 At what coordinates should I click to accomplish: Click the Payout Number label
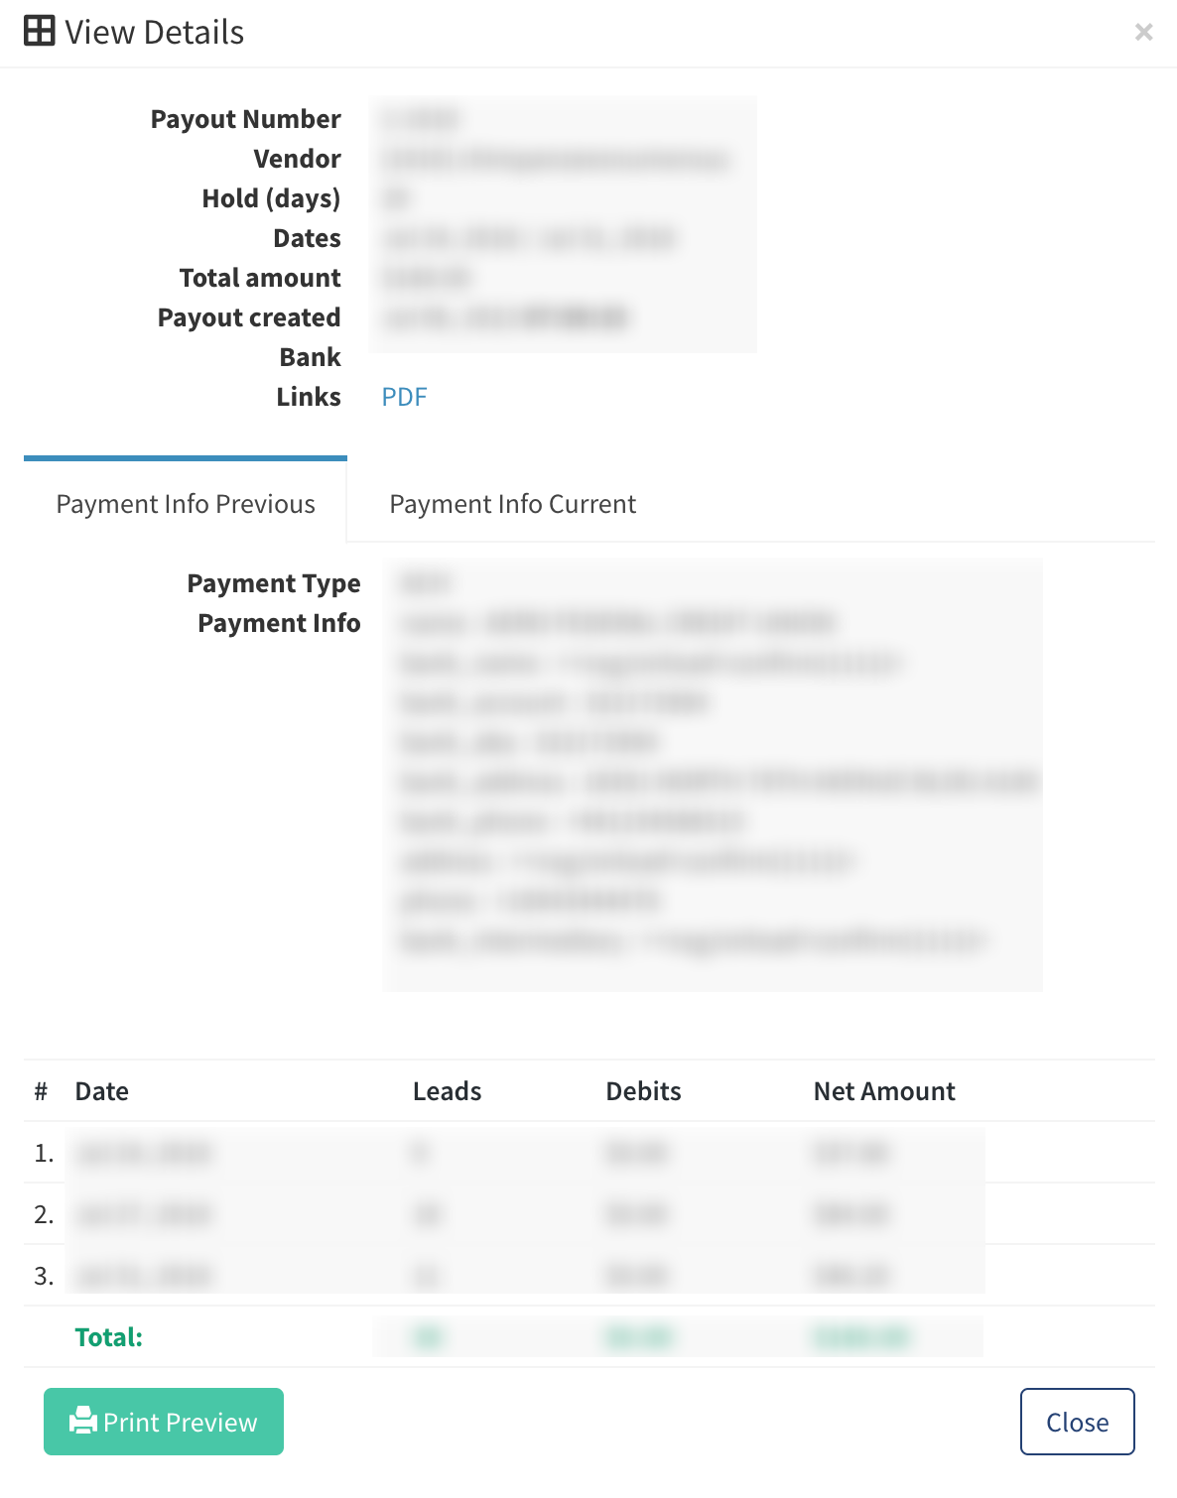[245, 119]
